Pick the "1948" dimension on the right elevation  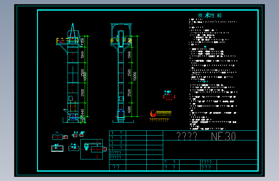coord(129,55)
